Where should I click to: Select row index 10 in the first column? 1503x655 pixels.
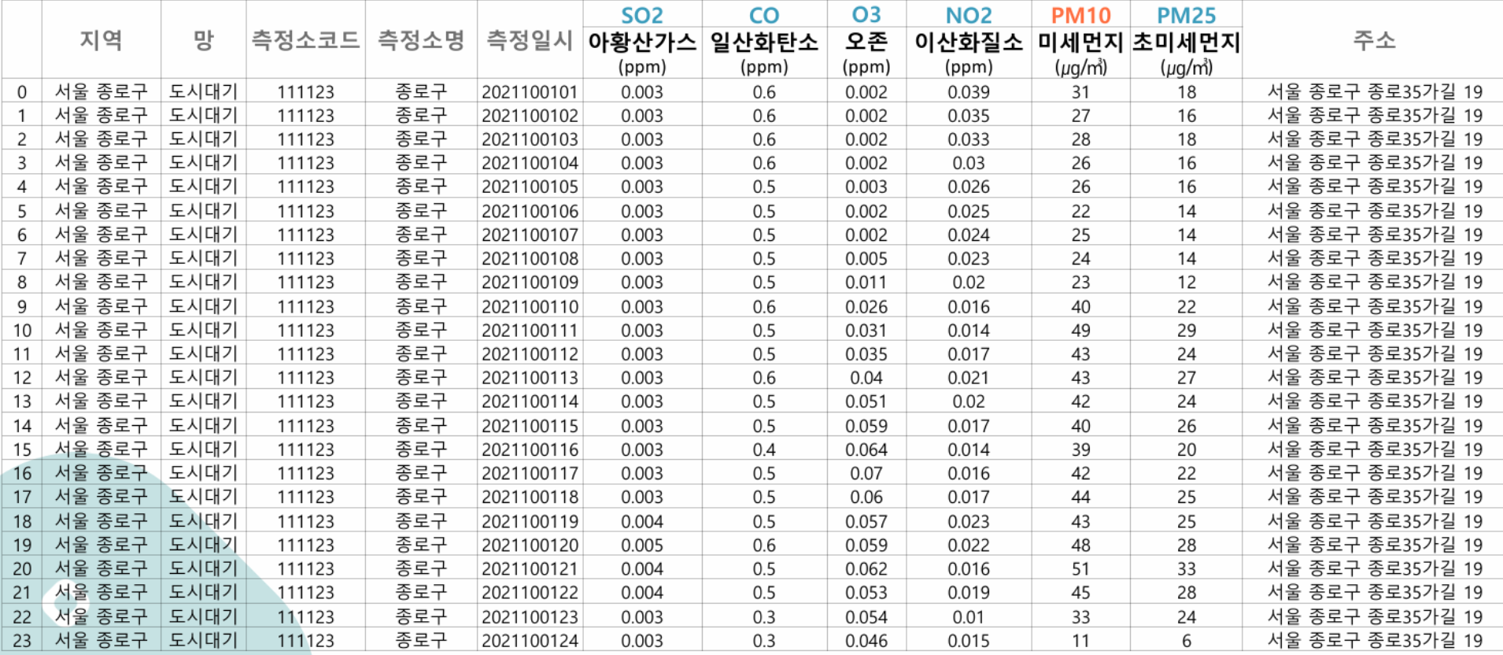pos(22,331)
